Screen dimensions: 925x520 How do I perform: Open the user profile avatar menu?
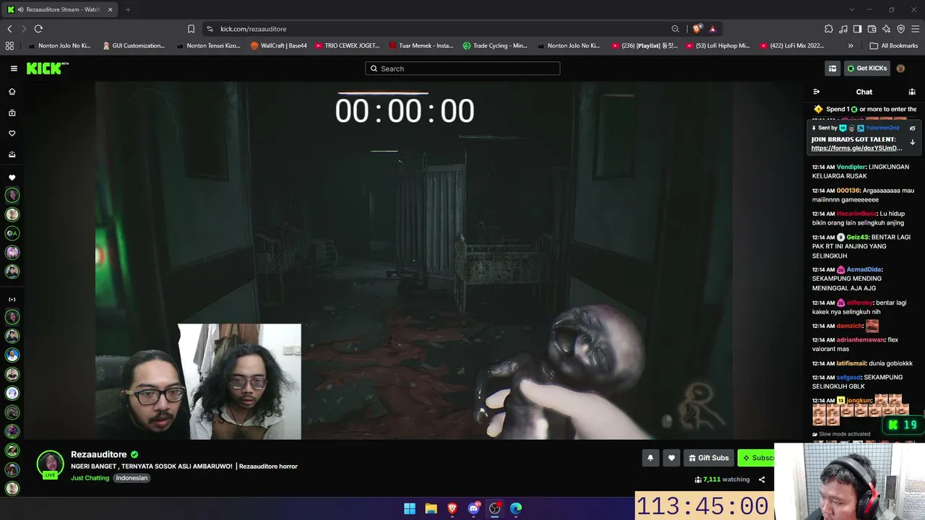tap(900, 69)
